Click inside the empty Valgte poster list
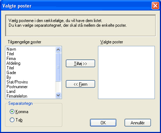 [x=126, y=72]
